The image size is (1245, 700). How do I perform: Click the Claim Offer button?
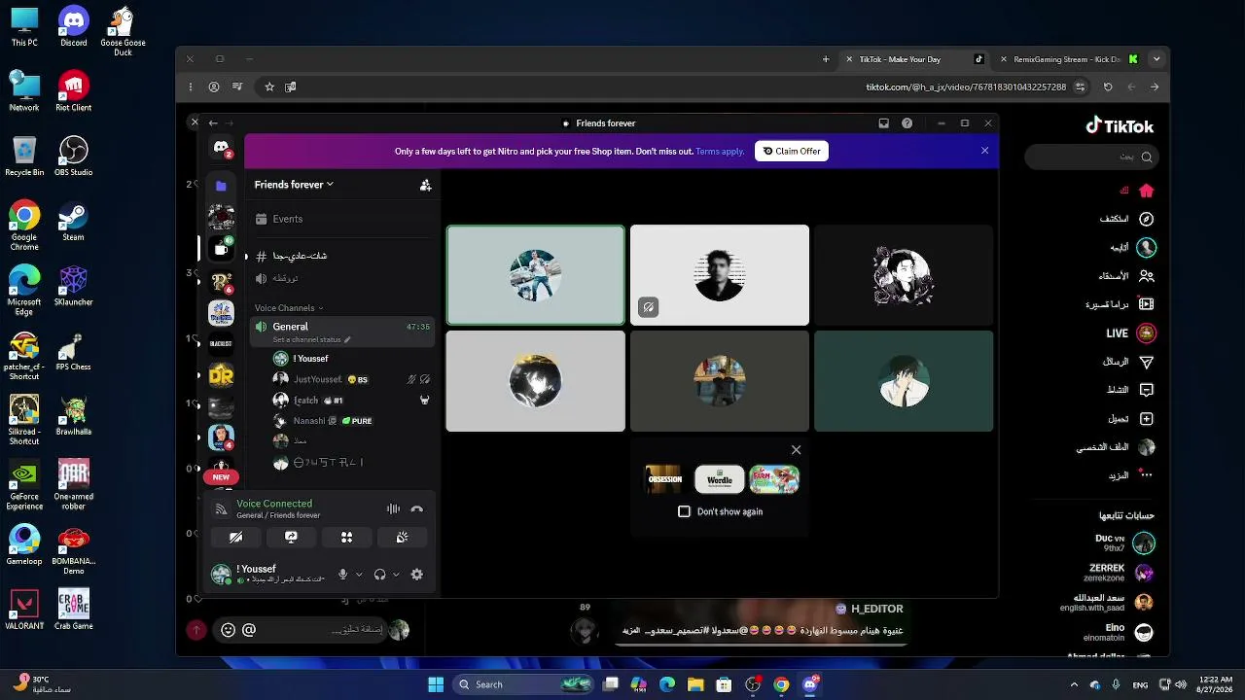pos(792,151)
